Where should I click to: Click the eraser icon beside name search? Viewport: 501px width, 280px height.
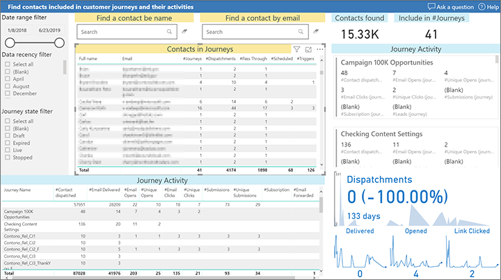(x=184, y=31)
